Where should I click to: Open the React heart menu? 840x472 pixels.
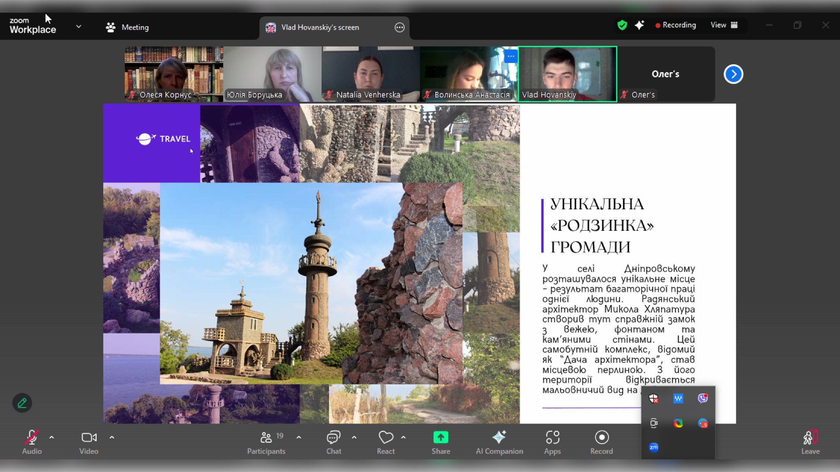click(386, 442)
